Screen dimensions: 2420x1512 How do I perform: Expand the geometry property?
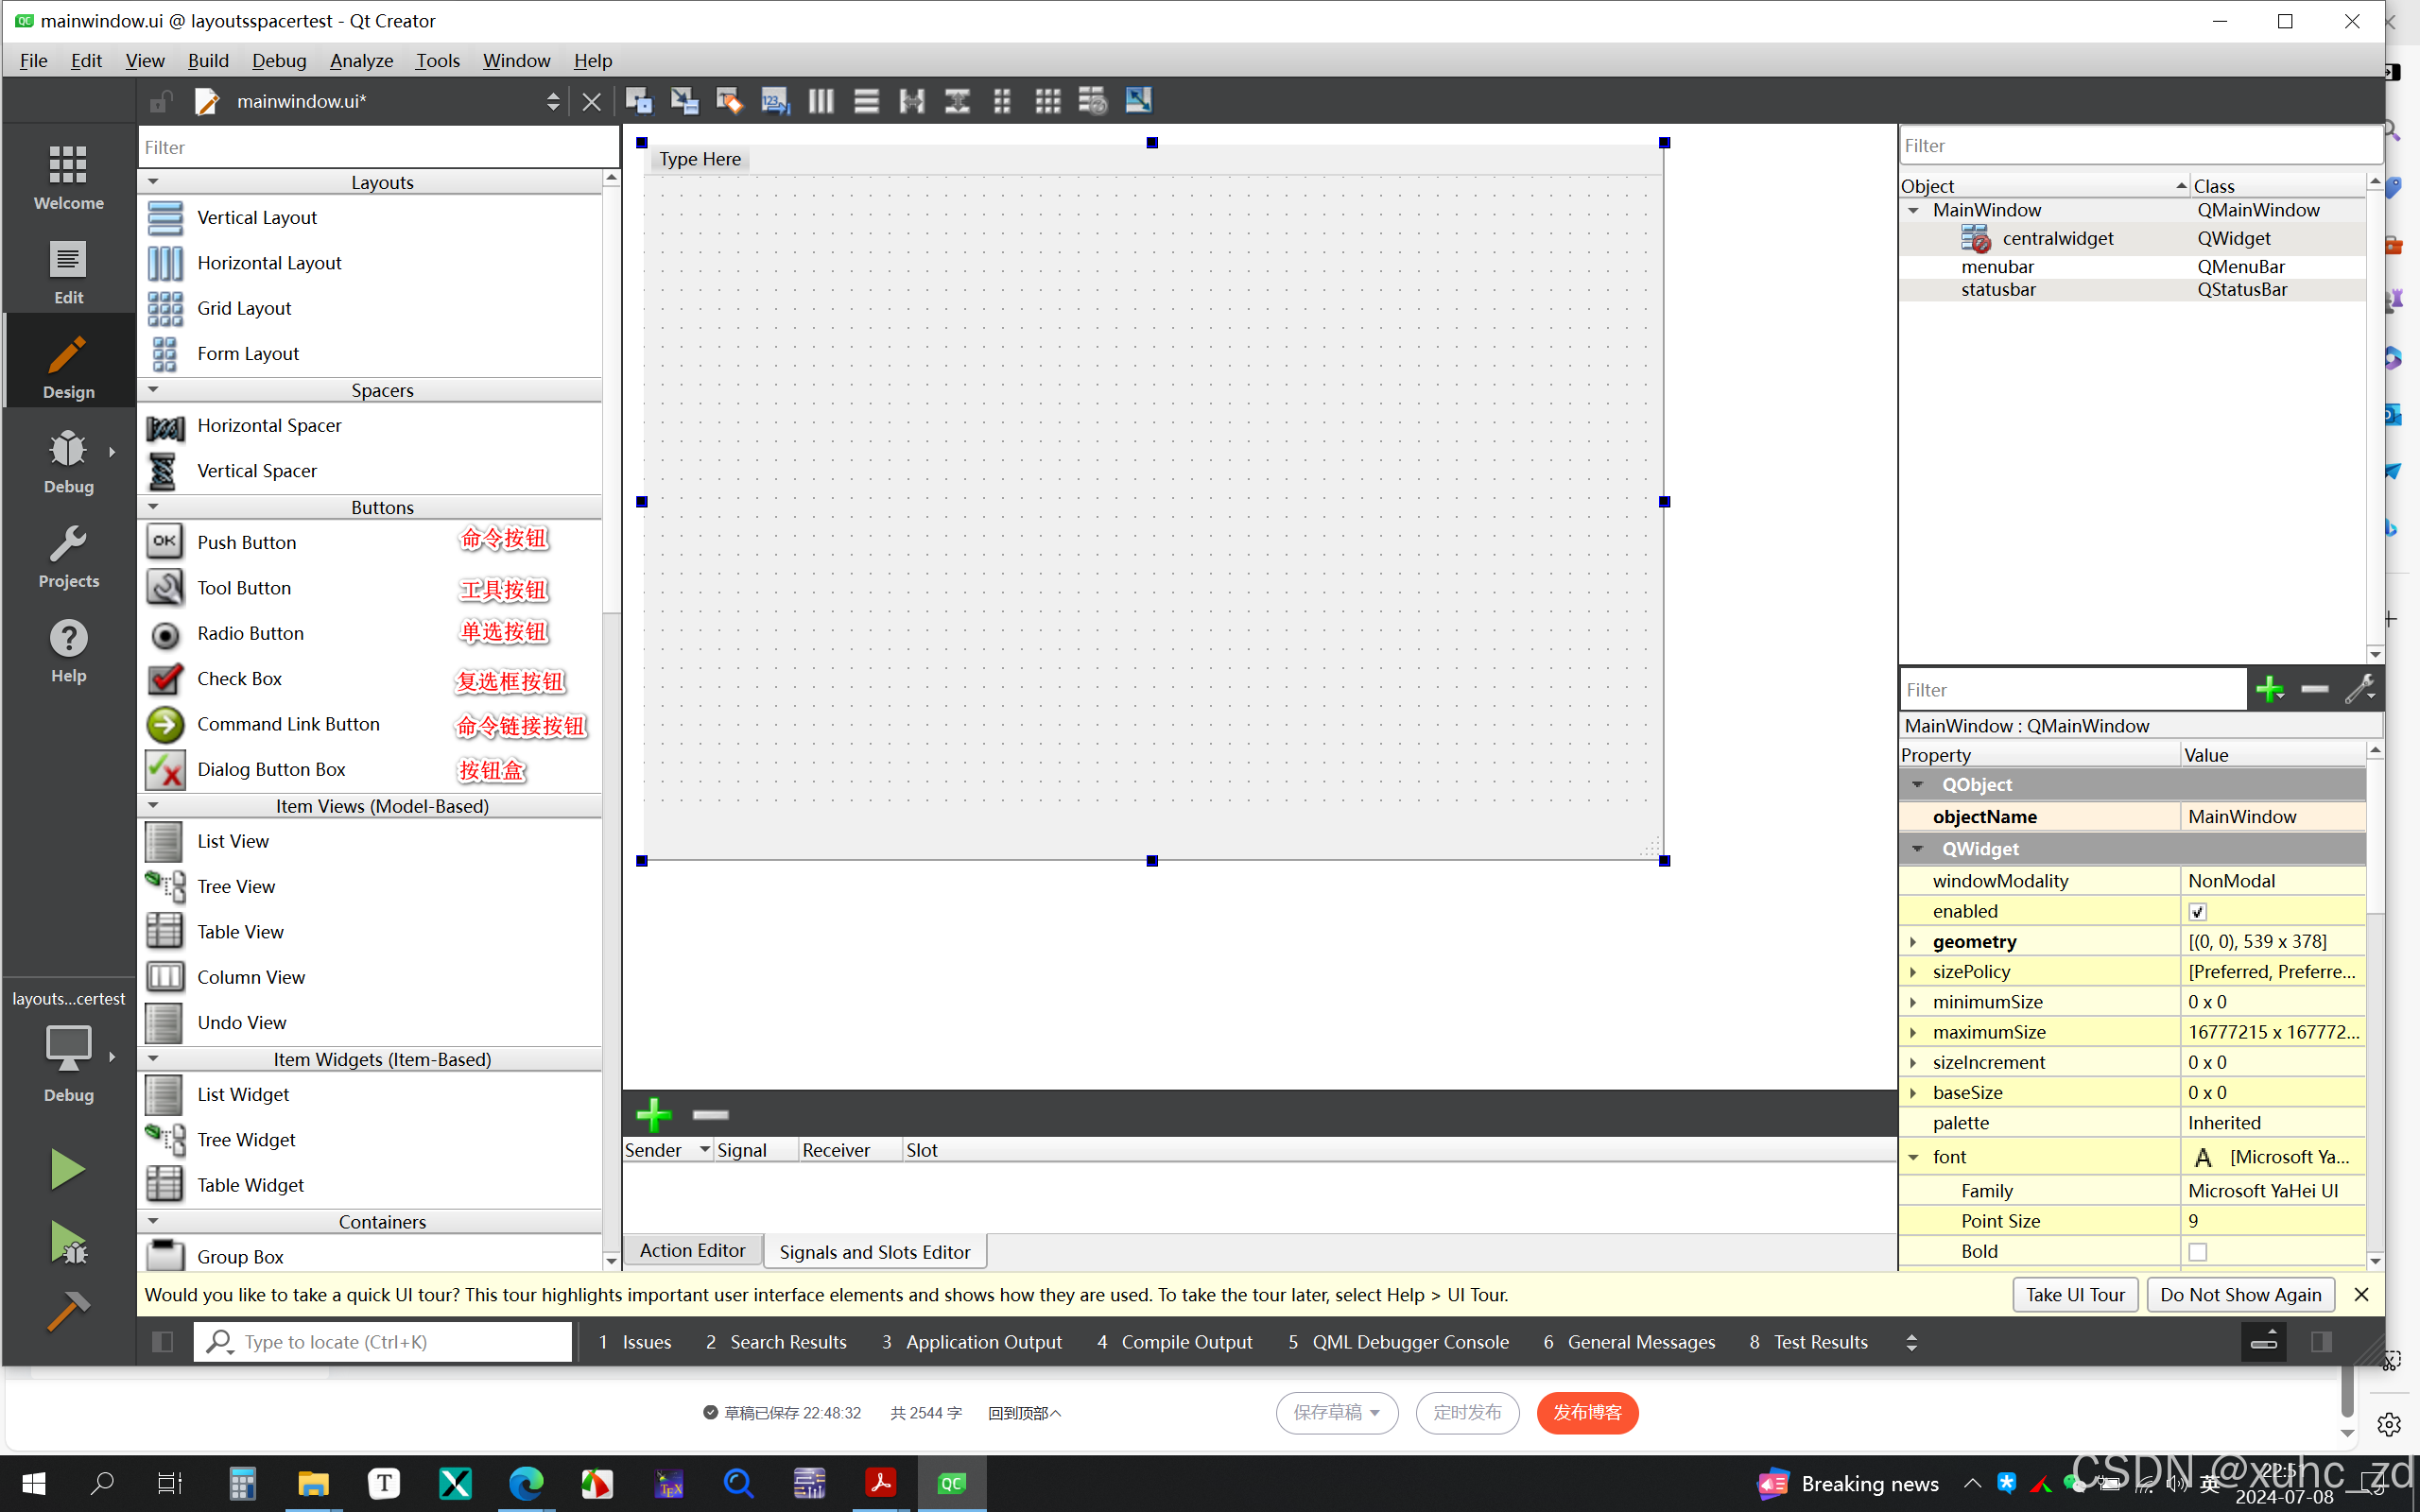[1913, 942]
